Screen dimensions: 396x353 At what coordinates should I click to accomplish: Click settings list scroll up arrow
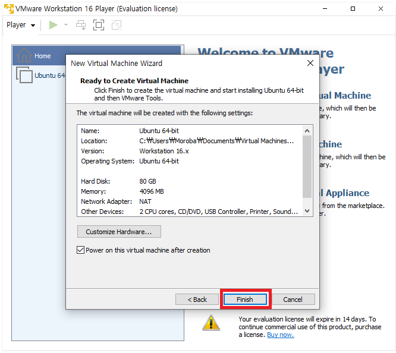click(x=307, y=131)
